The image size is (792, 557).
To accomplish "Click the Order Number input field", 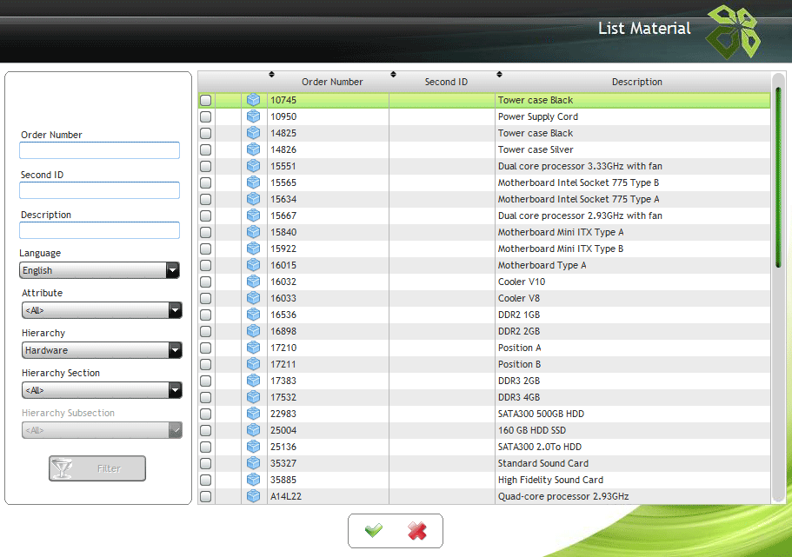I will [x=99, y=150].
